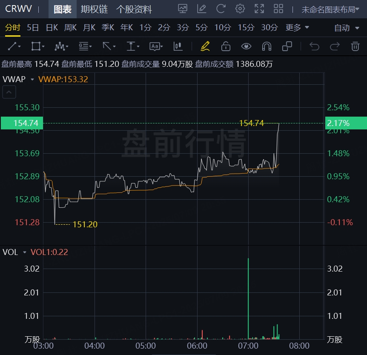Screen dimensions: 367x355
Task: Enter fullscreen mode for the chart
Action: coord(259,9)
